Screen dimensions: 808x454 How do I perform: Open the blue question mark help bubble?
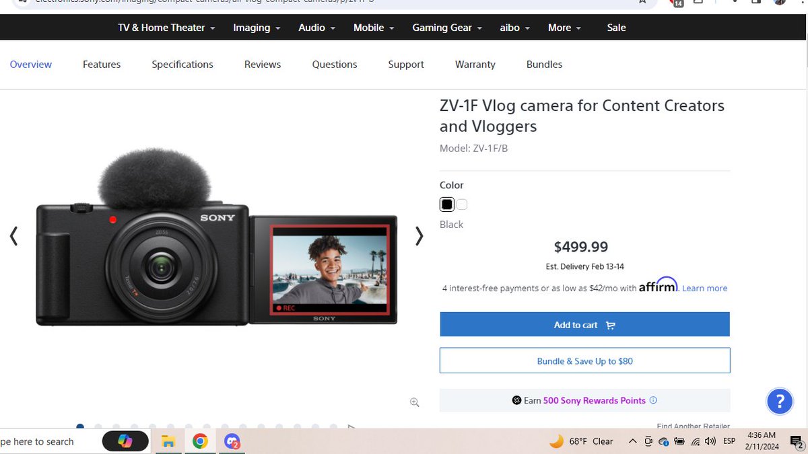click(x=780, y=402)
